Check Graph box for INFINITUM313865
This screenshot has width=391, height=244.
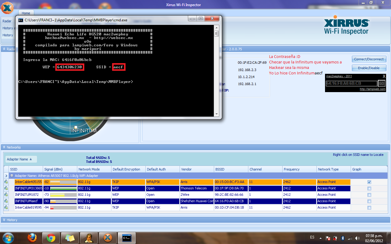[x=369, y=188]
